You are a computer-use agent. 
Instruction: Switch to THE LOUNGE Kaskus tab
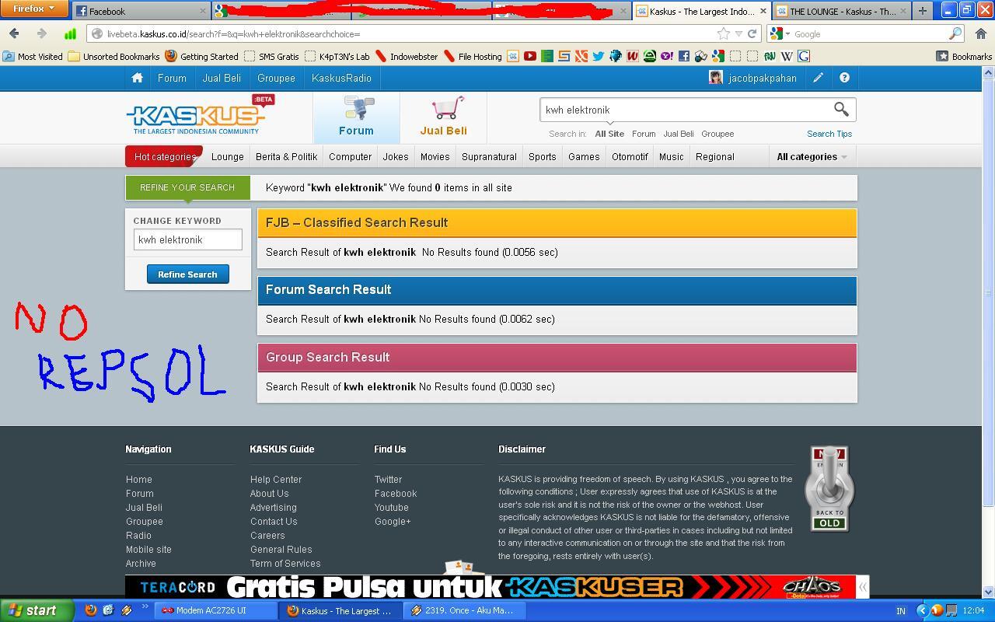[842, 11]
